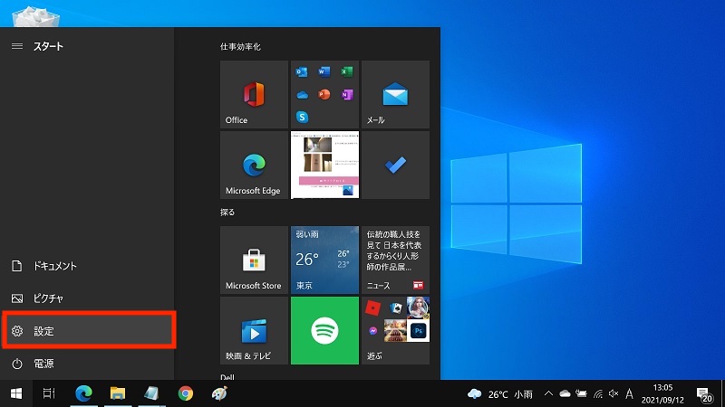The image size is (725, 407).
Task: Open ピクチャ from Start sidebar
Action: (87, 298)
